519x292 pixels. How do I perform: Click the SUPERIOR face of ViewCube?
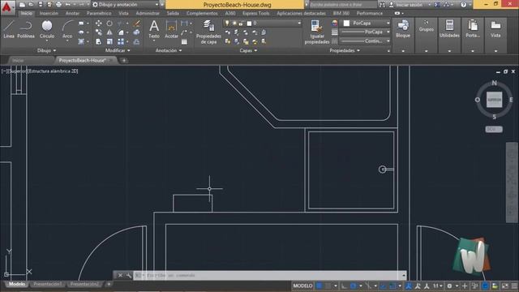coord(494,100)
